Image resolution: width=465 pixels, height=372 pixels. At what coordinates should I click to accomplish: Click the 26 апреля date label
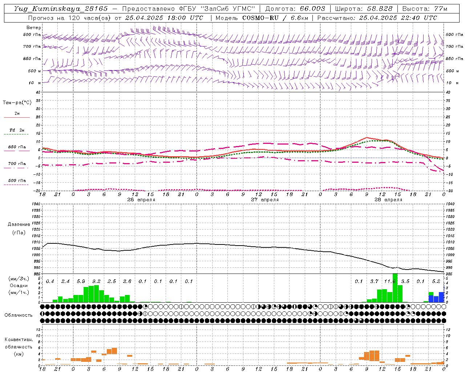[x=141, y=200]
